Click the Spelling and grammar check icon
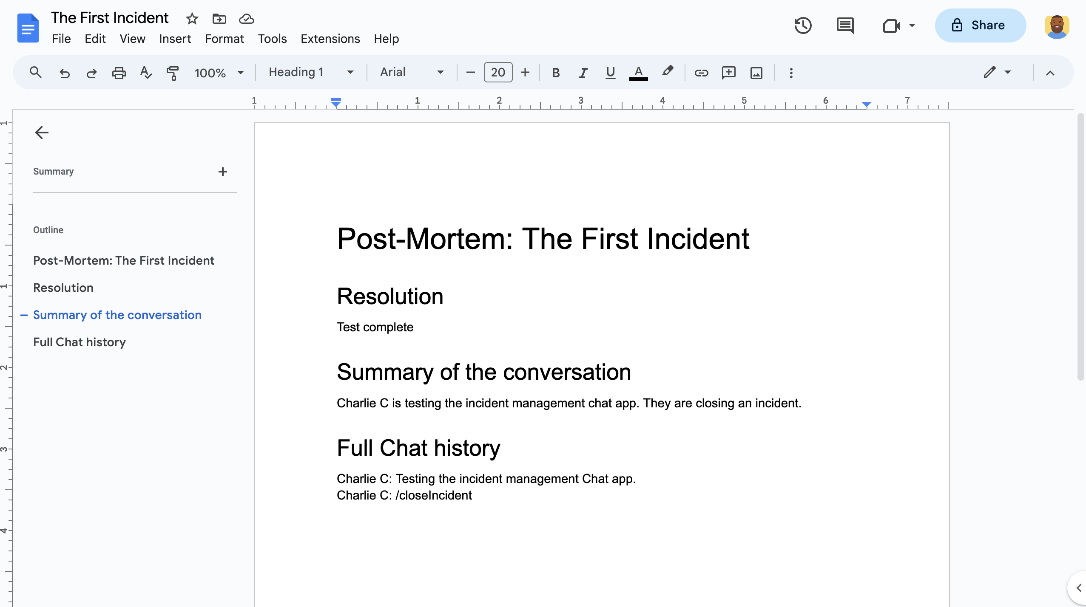1086x607 pixels. coord(145,72)
